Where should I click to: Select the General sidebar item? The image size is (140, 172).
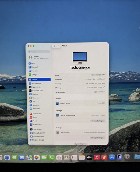(x=40, y=80)
